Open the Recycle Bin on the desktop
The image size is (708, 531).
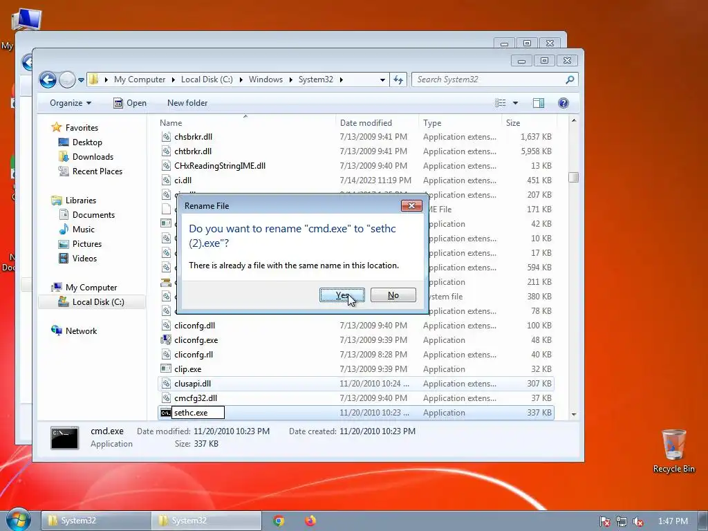pyautogui.click(x=673, y=451)
